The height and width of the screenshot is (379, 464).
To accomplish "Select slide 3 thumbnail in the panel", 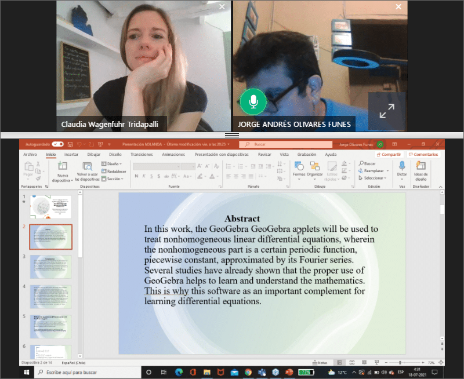I will pos(50,267).
